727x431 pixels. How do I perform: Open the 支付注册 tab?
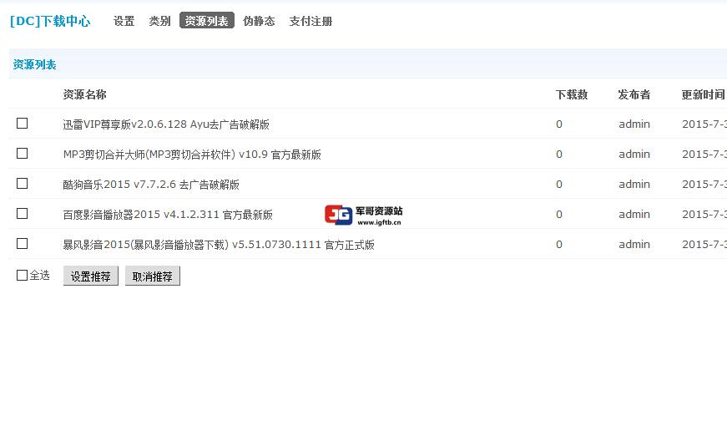pos(310,21)
